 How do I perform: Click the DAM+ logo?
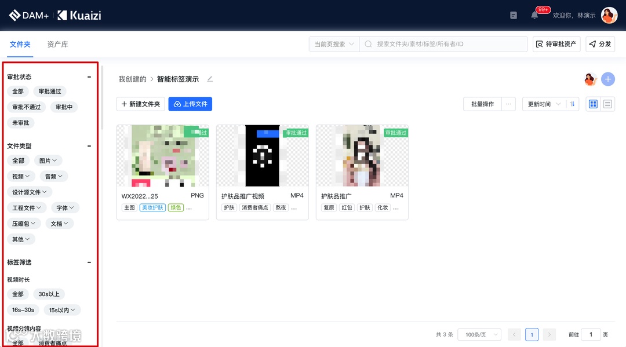(x=29, y=15)
